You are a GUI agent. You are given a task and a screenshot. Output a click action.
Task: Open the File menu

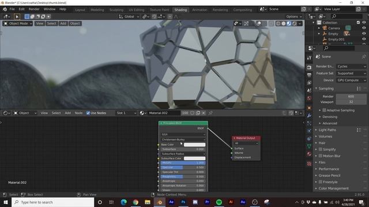[12, 9]
